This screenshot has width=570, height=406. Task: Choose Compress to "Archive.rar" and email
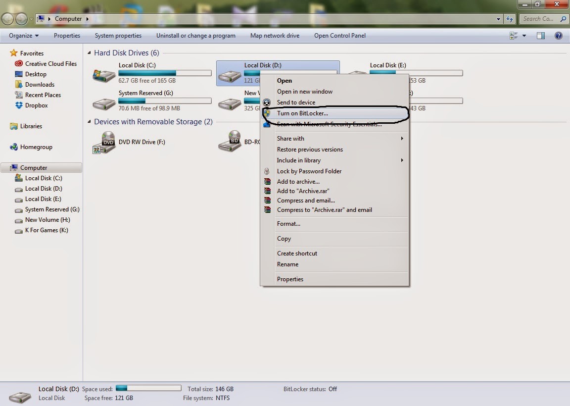tap(335, 210)
